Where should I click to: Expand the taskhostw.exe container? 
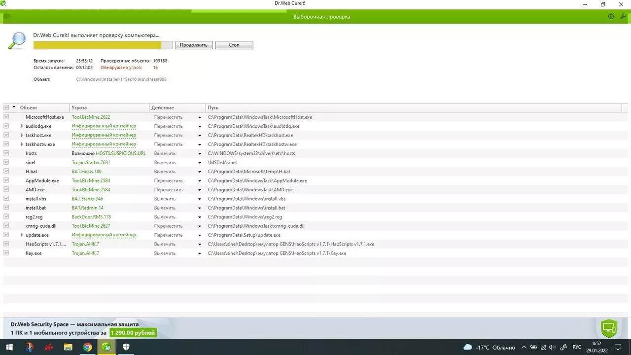coord(22,144)
